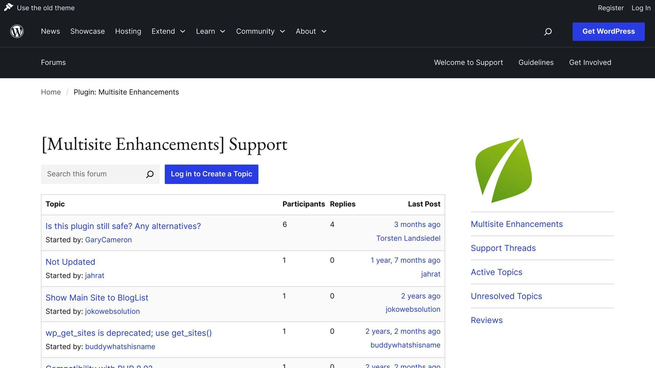The height and width of the screenshot is (368, 655).
Task: Click the Participants column header
Action: click(x=304, y=204)
